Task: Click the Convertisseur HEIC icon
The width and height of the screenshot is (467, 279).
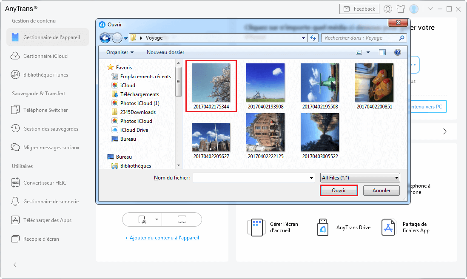Action: click(x=15, y=183)
